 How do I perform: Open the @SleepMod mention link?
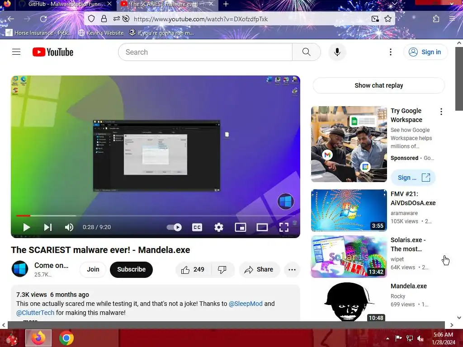[x=246, y=304]
